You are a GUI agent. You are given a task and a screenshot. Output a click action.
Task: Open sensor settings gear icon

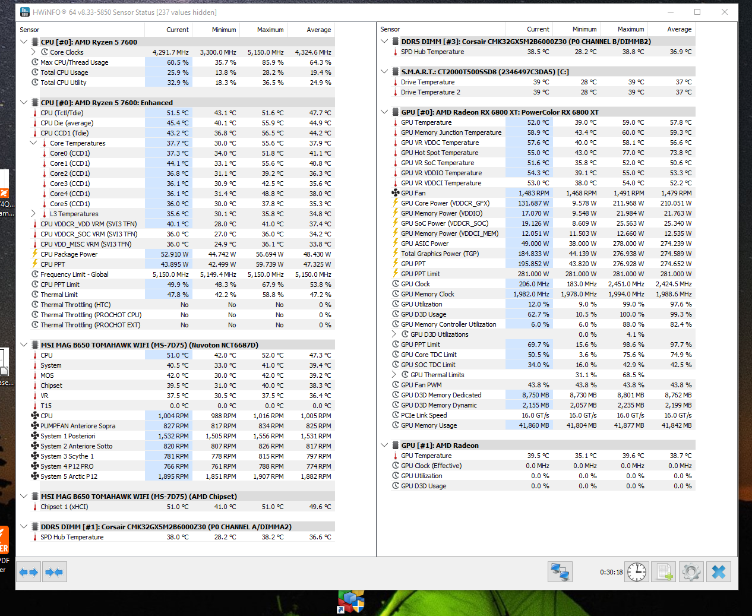pyautogui.click(x=691, y=572)
